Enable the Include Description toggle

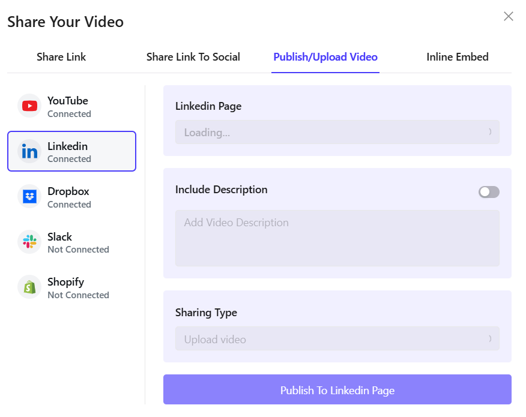coord(488,191)
